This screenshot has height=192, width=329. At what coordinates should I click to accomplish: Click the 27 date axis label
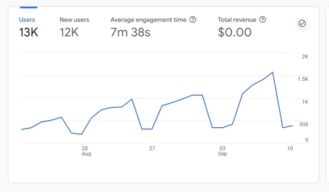click(x=152, y=148)
